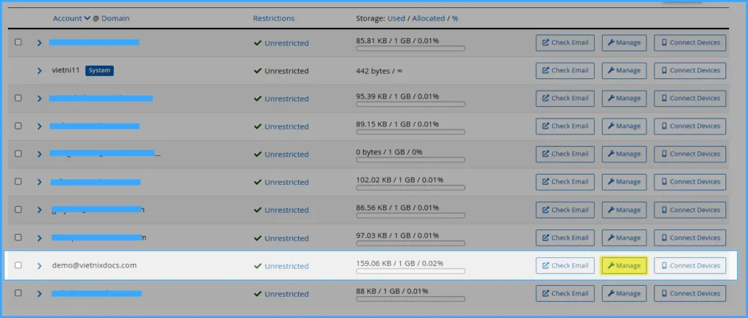
Task: Check the box in the 88 KB row
Action: coord(18,293)
